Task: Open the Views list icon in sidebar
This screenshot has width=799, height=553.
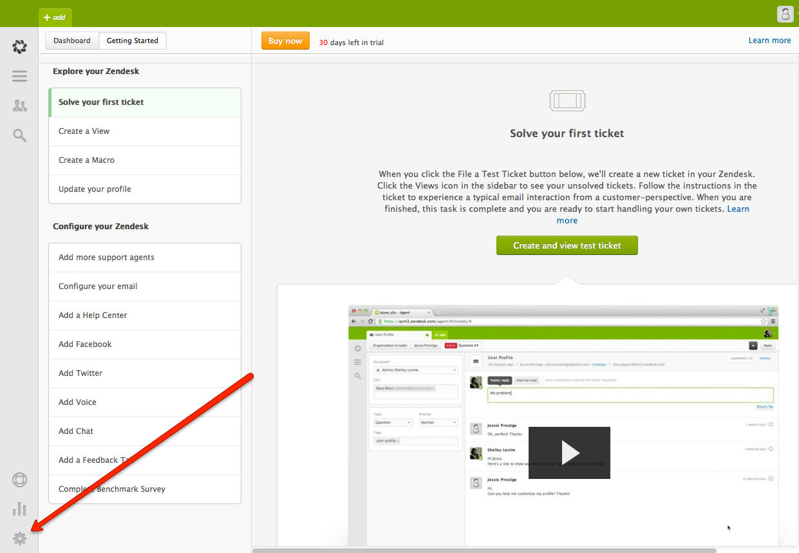Action: coord(19,76)
